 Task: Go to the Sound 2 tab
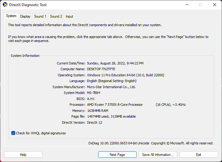click(56, 16)
